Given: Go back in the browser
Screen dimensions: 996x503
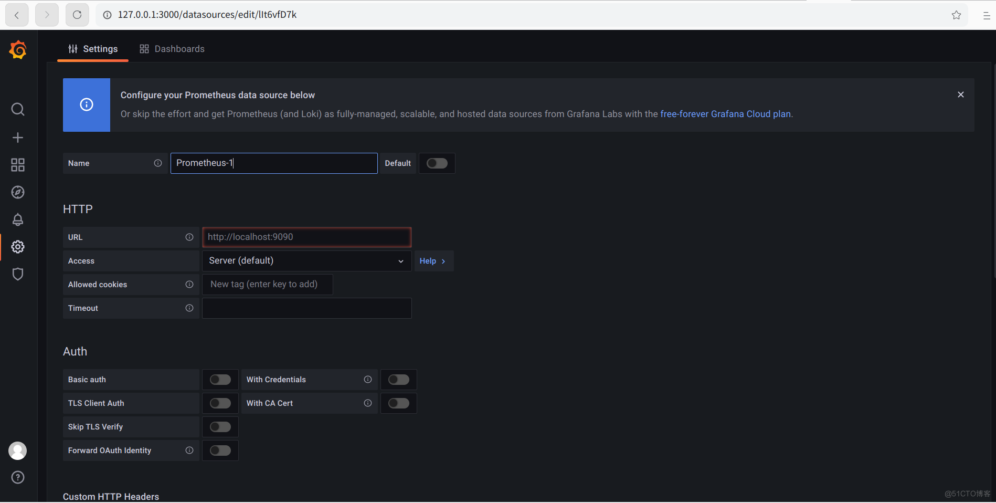Looking at the screenshot, I should pyautogui.click(x=17, y=15).
